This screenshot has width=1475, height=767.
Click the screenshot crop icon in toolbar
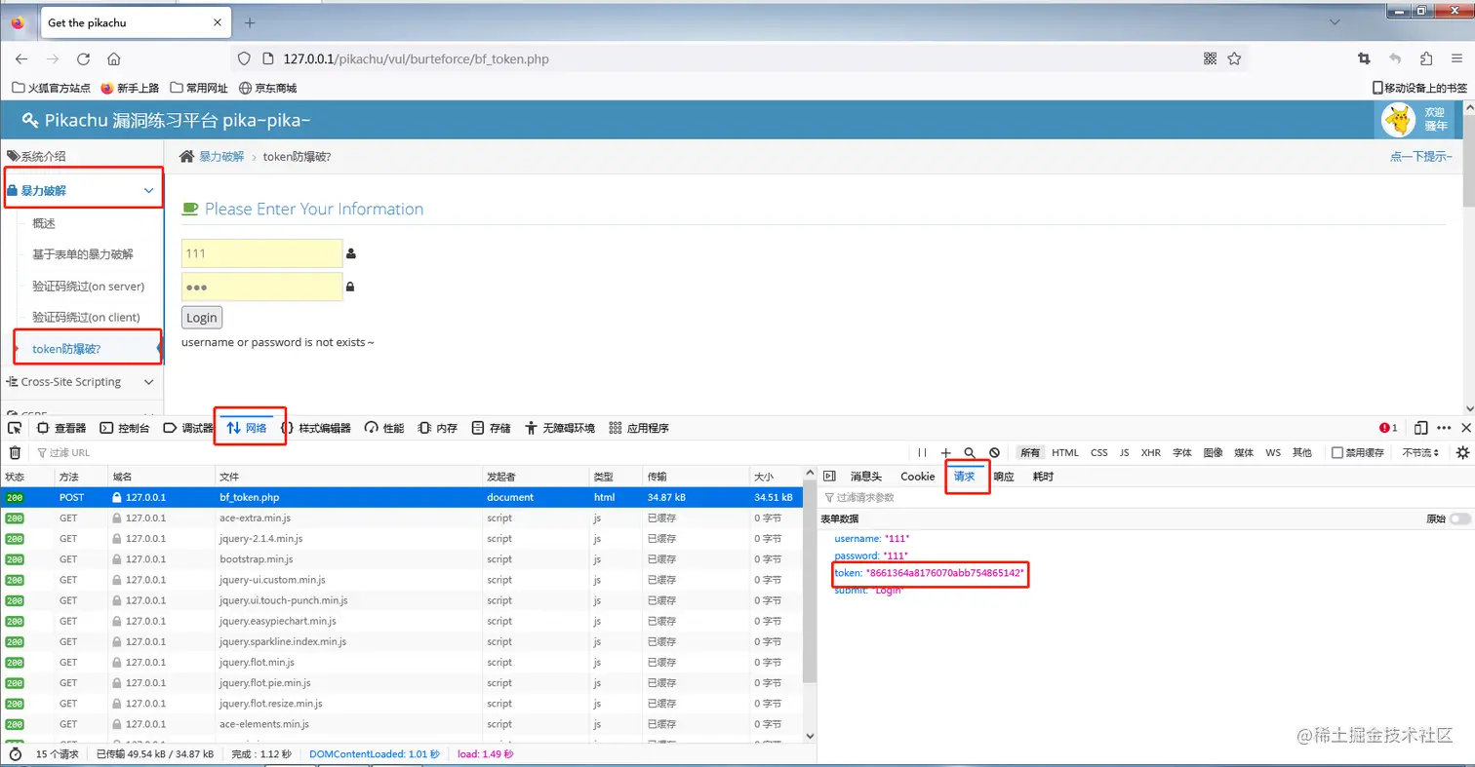[1364, 58]
